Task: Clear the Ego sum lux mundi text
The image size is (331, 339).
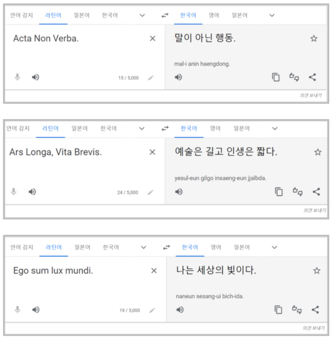Action: [154, 271]
